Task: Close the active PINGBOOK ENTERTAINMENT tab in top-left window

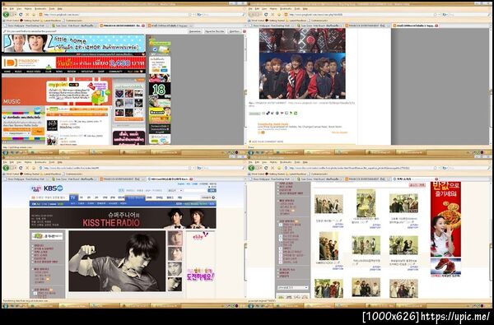Action: tap(143, 26)
